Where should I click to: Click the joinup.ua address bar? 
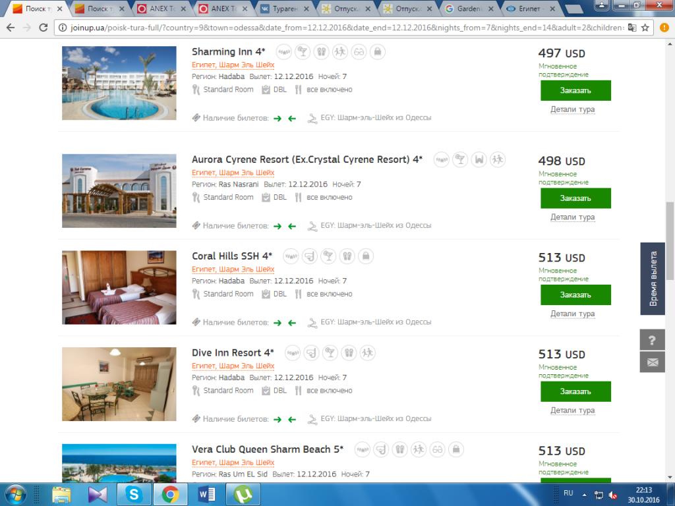[x=344, y=28]
